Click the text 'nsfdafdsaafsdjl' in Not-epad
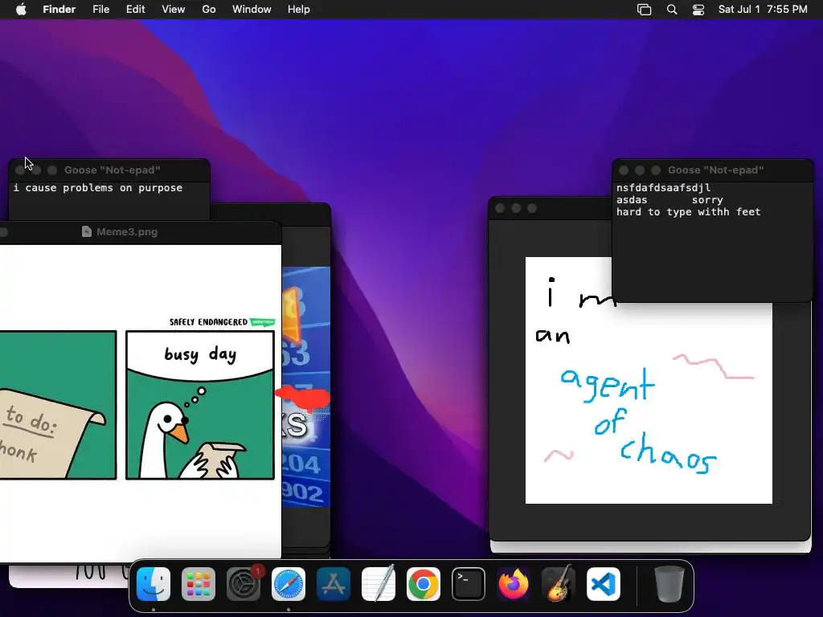823x617 pixels. pos(663,188)
